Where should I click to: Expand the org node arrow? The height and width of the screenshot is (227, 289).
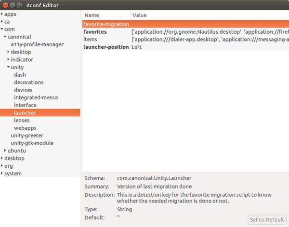coord(2,166)
